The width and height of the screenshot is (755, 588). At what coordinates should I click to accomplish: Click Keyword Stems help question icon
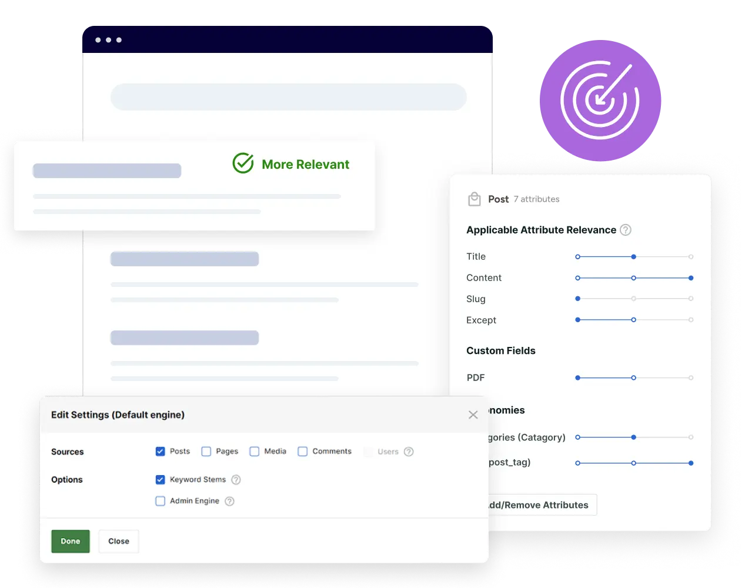236,480
